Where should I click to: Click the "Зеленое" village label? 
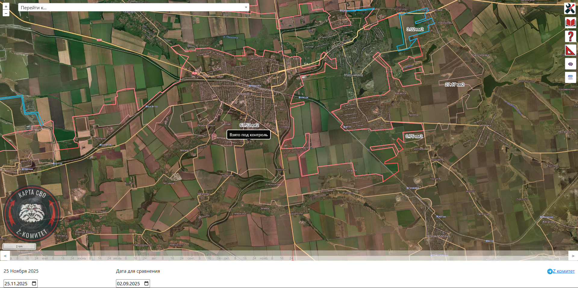tap(265, 208)
